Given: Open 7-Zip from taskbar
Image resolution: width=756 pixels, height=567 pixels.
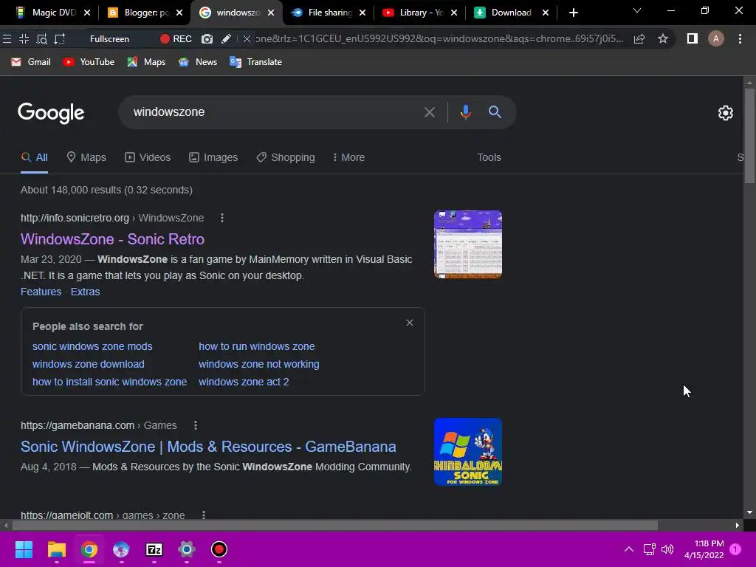Looking at the screenshot, I should (x=154, y=549).
